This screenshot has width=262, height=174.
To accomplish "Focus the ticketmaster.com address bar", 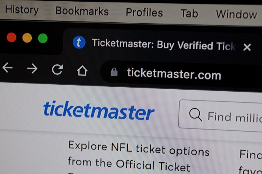I will click(181, 74).
